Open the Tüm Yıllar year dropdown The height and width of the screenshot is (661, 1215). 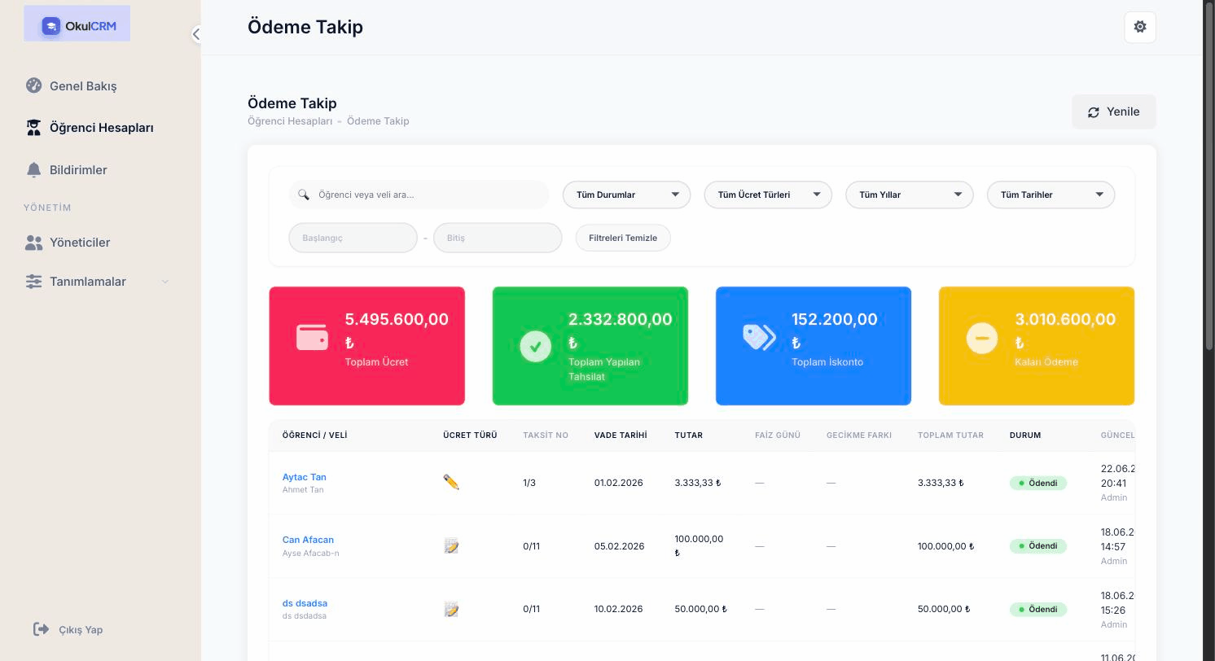coord(910,195)
